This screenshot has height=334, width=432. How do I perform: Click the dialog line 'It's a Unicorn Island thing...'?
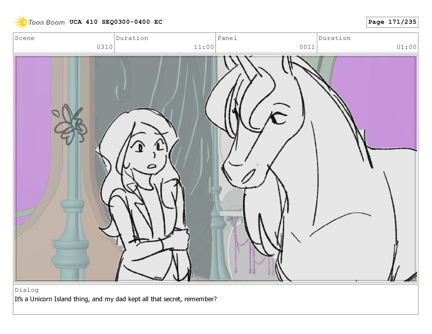point(116,299)
